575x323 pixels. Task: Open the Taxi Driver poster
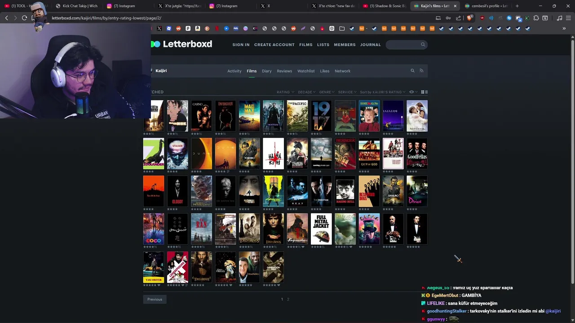click(x=154, y=267)
